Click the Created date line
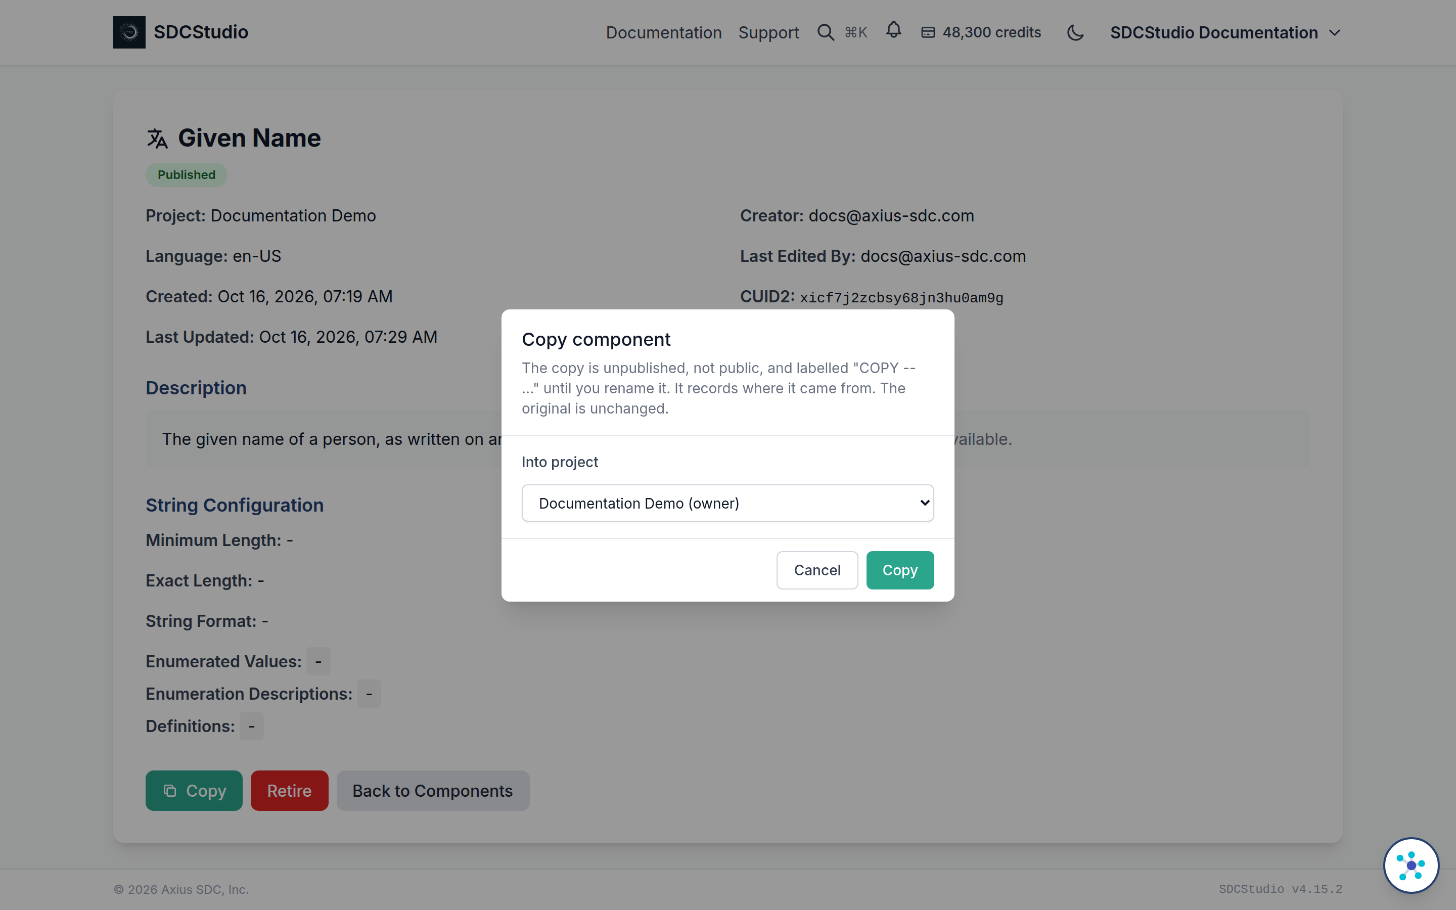Image resolution: width=1456 pixels, height=910 pixels. point(269,297)
